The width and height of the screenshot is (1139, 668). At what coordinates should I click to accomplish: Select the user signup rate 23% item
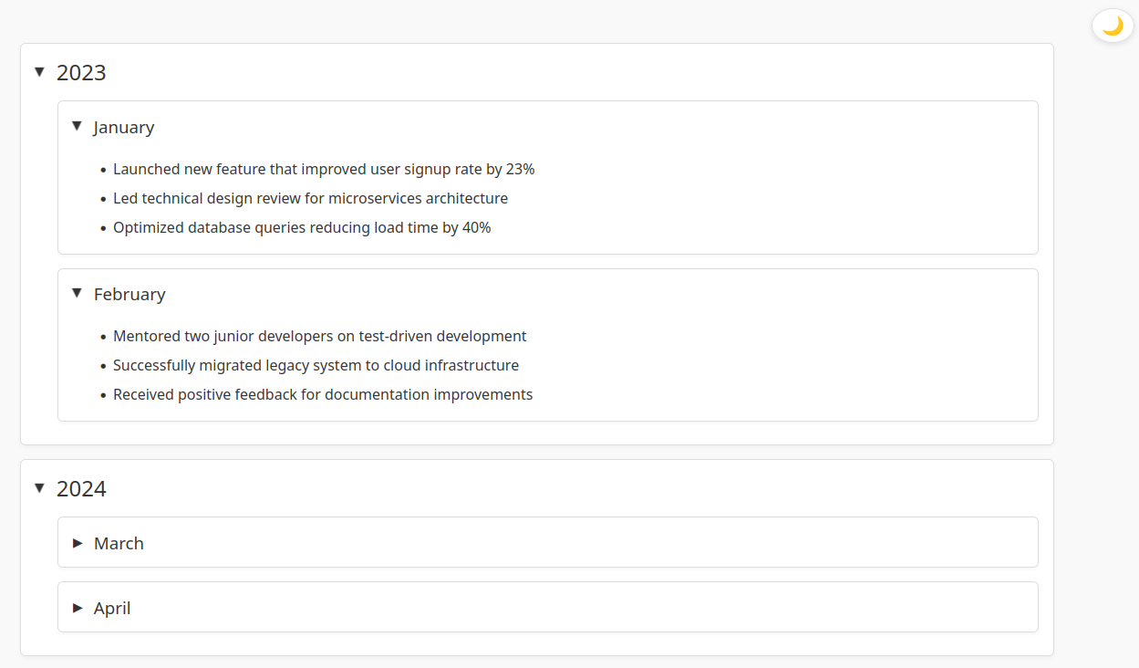click(x=324, y=170)
